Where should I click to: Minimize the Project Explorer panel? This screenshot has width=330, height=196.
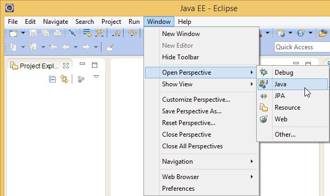(x=82, y=64)
